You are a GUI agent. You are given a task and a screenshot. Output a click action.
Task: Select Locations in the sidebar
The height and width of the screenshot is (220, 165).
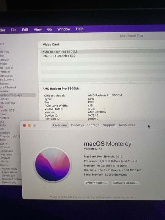[x=7, y=151]
